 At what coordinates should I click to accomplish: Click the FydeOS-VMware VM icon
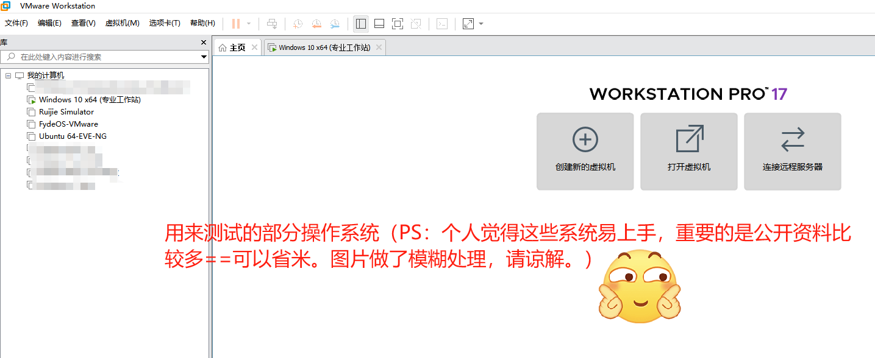pos(31,124)
